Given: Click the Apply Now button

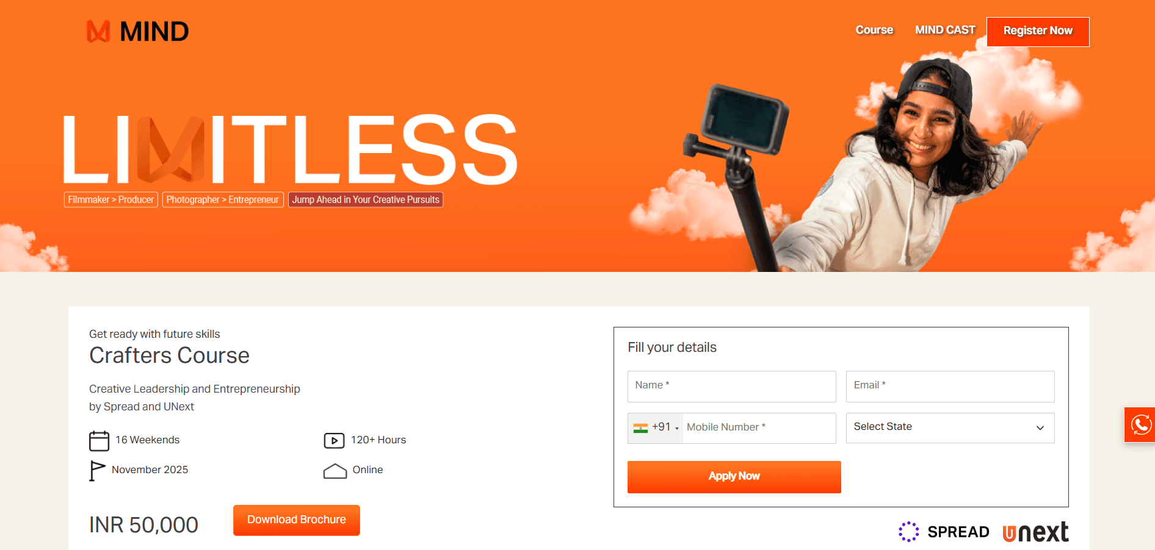Looking at the screenshot, I should (x=734, y=477).
